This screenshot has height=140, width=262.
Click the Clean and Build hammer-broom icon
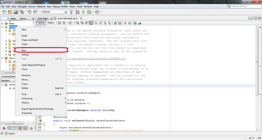[77, 12]
